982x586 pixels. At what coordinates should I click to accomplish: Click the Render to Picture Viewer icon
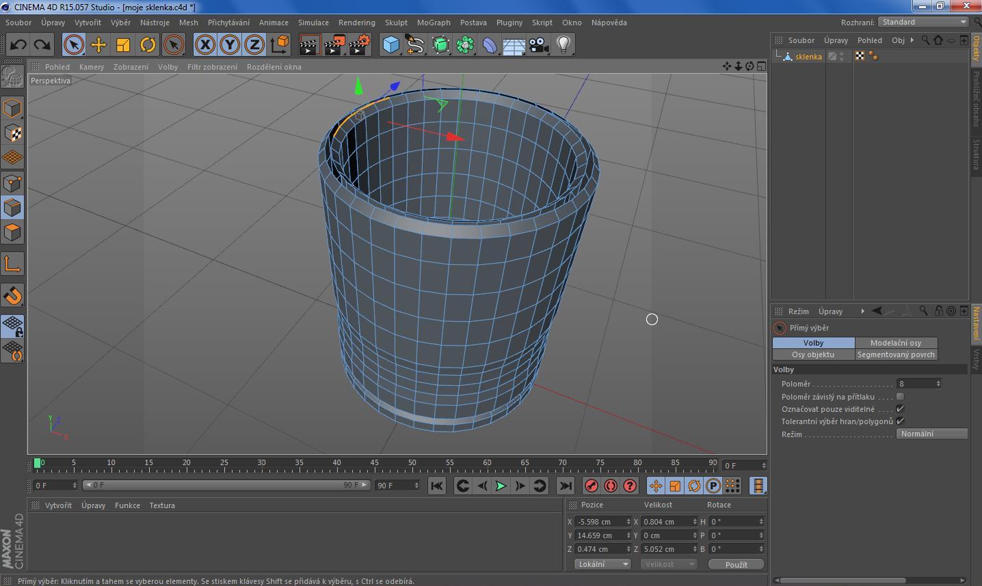tap(334, 45)
